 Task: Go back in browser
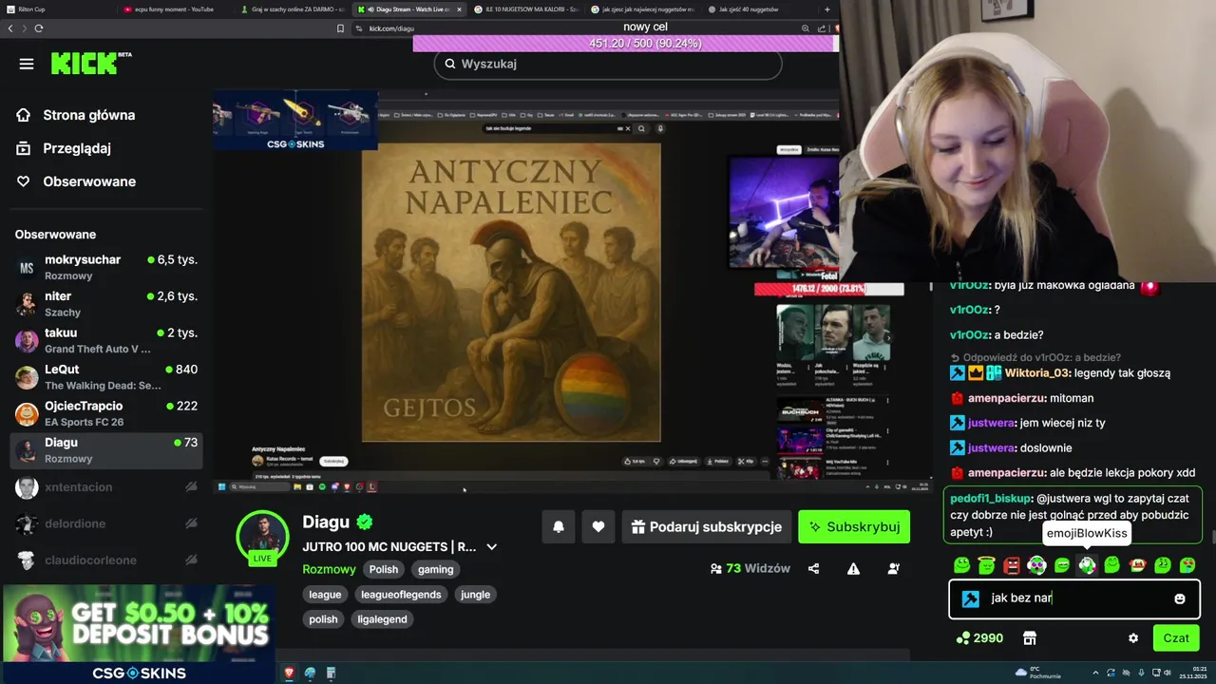click(x=10, y=28)
